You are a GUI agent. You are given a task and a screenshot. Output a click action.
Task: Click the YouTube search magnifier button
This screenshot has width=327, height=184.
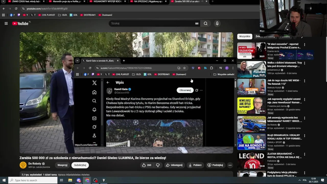206,24
